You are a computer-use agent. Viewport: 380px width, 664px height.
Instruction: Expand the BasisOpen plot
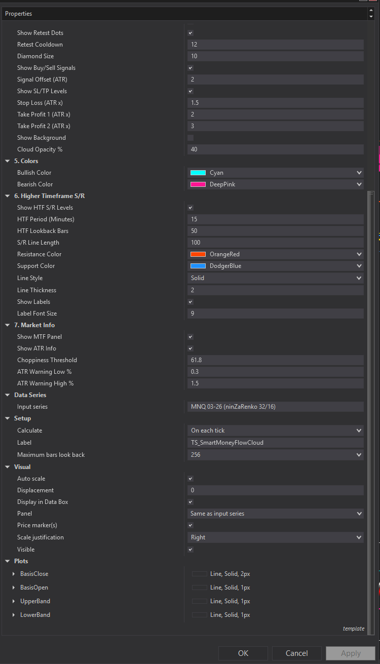(x=14, y=588)
